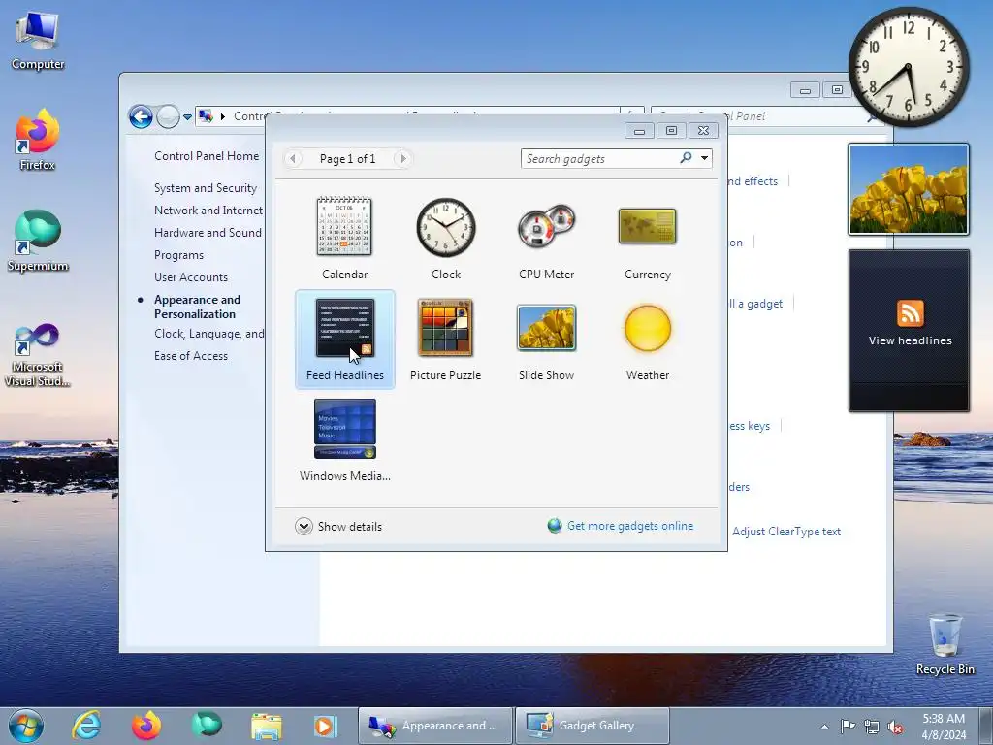
Task: Open Supermium desktop shortcut
Action: (38, 242)
